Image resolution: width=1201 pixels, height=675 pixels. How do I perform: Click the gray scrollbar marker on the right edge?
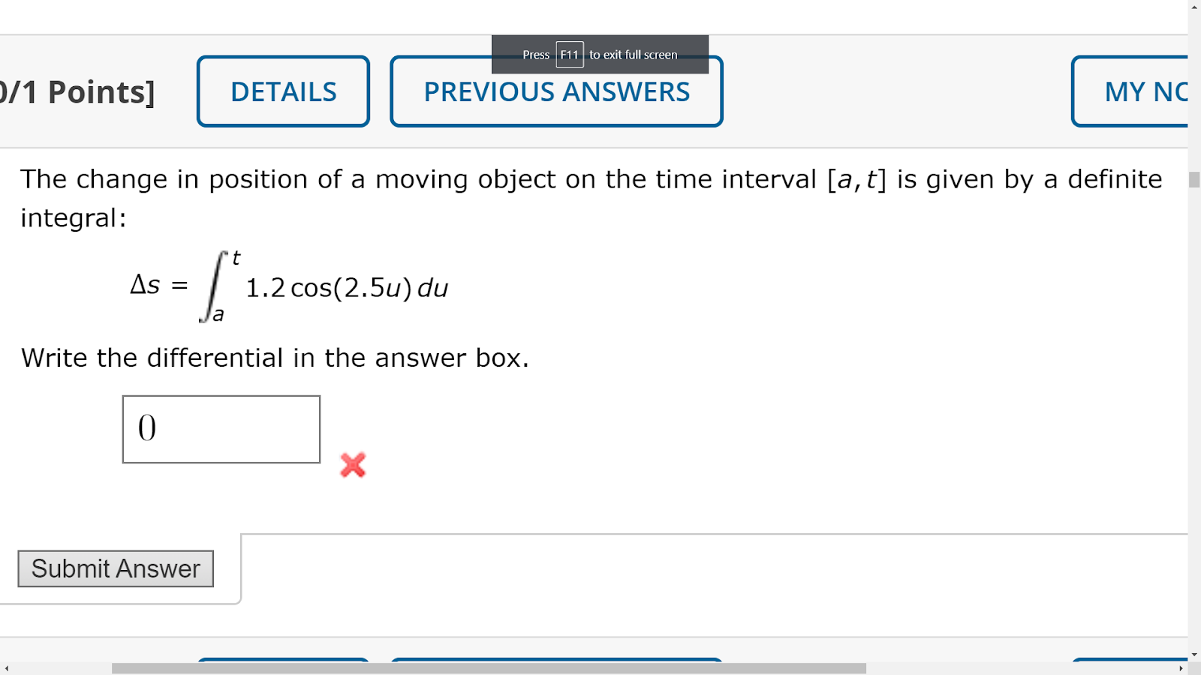[x=1194, y=180]
